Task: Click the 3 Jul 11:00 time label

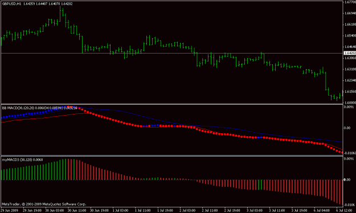Action: tap(277, 211)
